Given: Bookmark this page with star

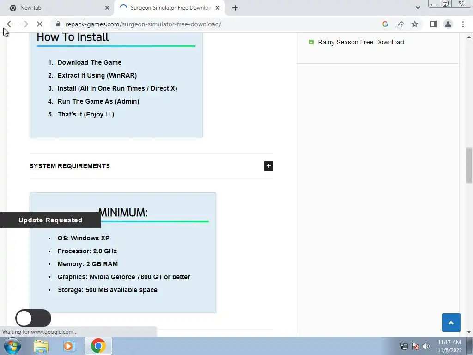Looking at the screenshot, I should point(415,24).
